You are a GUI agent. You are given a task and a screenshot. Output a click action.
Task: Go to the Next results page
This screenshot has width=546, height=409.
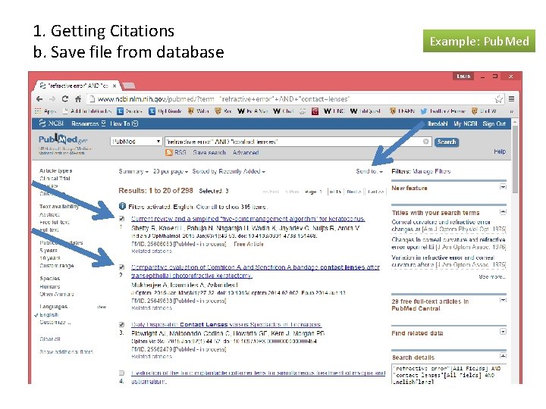(x=354, y=192)
